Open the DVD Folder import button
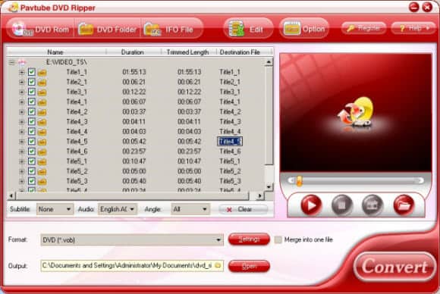The width and height of the screenshot is (440, 294). [108, 29]
